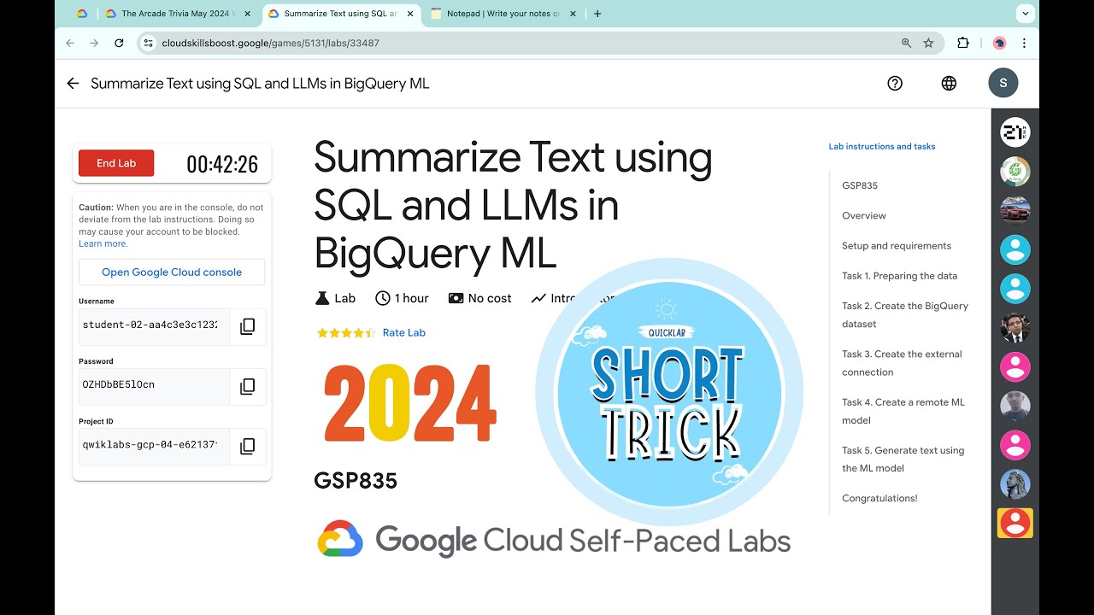This screenshot has height=615, width=1094.
Task: Click Open Google Cloud console button
Action: tap(172, 272)
